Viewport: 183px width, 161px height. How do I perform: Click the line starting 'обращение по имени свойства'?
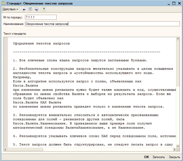point(92,94)
